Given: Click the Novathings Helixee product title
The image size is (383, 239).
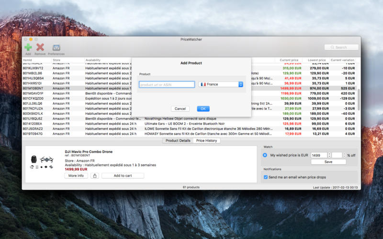Looking at the screenshot, I should click(x=180, y=119).
